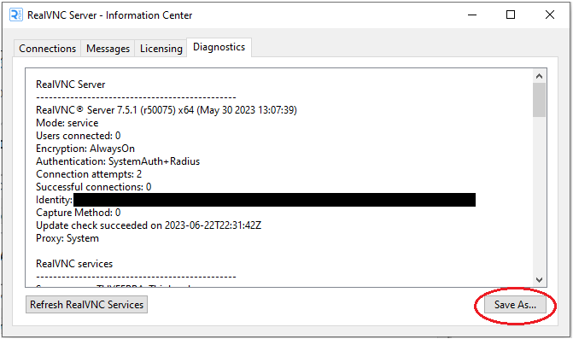Click the Proxy: System text line
The height and width of the screenshot is (339, 573).
pyautogui.click(x=67, y=238)
